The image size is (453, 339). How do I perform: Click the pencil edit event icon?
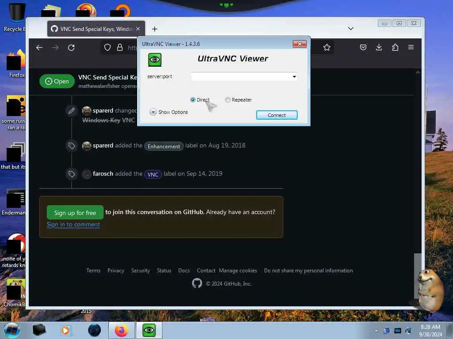[x=72, y=110]
